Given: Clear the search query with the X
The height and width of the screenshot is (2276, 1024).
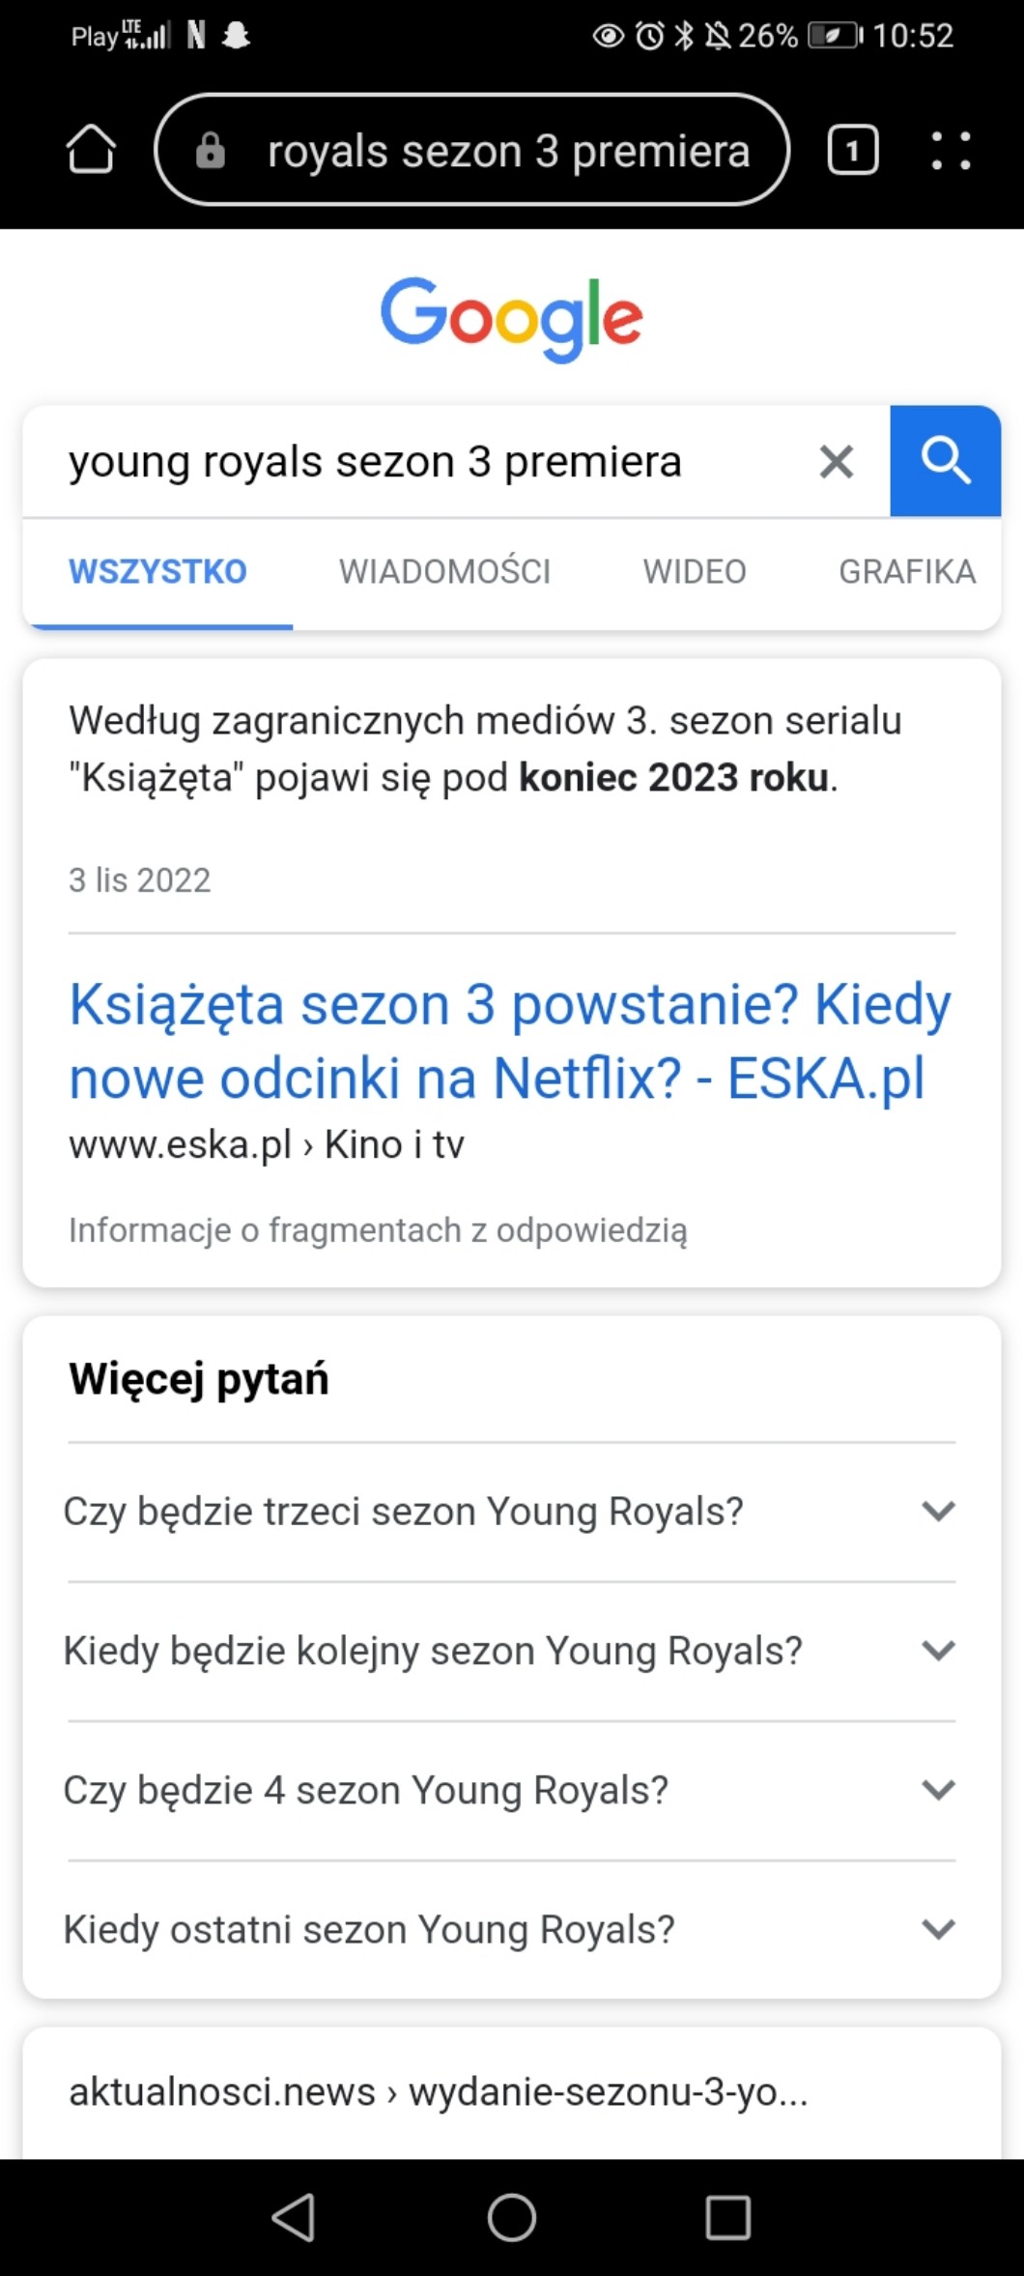Looking at the screenshot, I should (837, 462).
